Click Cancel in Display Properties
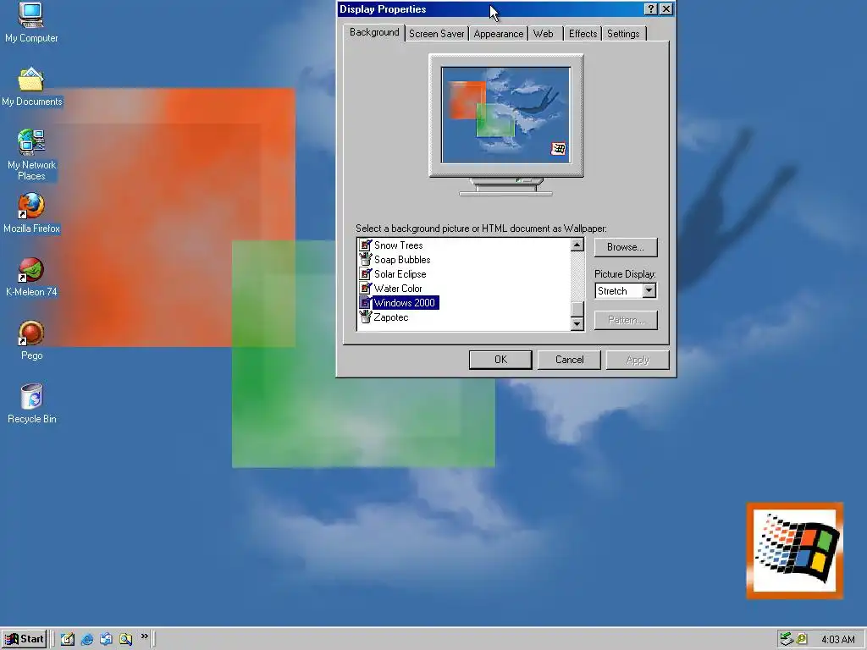The image size is (867, 650). coord(569,360)
